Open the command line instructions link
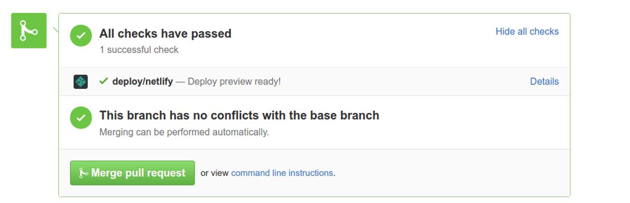The width and height of the screenshot is (630, 203). pyautogui.click(x=282, y=173)
